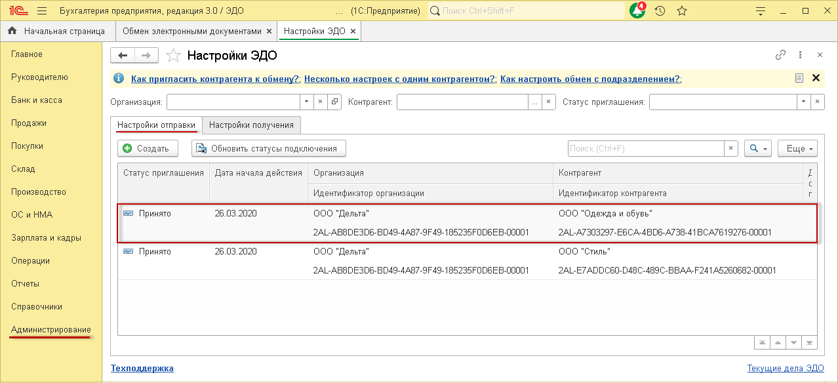Dismiss the yellow info bar
The image size is (838, 383).
tap(816, 78)
